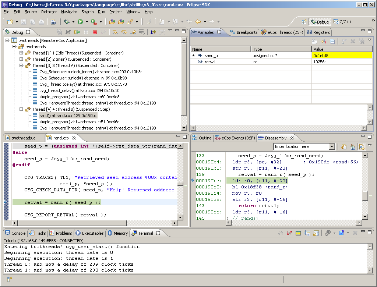
Task: Expand Thread [2] main node
Action: coord(21,59)
